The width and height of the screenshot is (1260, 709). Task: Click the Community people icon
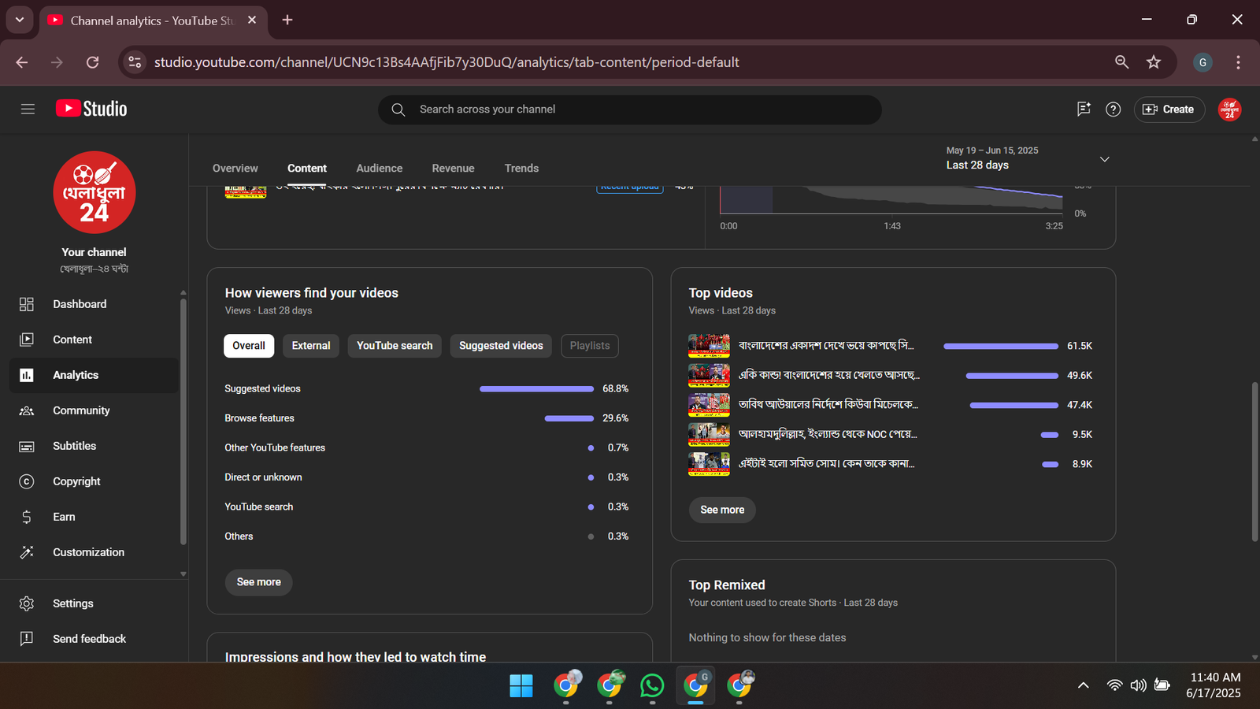coord(27,410)
